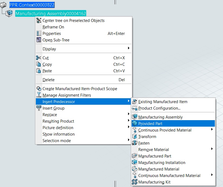Click the Continuous Manufactured Material icon
The height and width of the screenshot is (187, 223).
click(x=135, y=176)
